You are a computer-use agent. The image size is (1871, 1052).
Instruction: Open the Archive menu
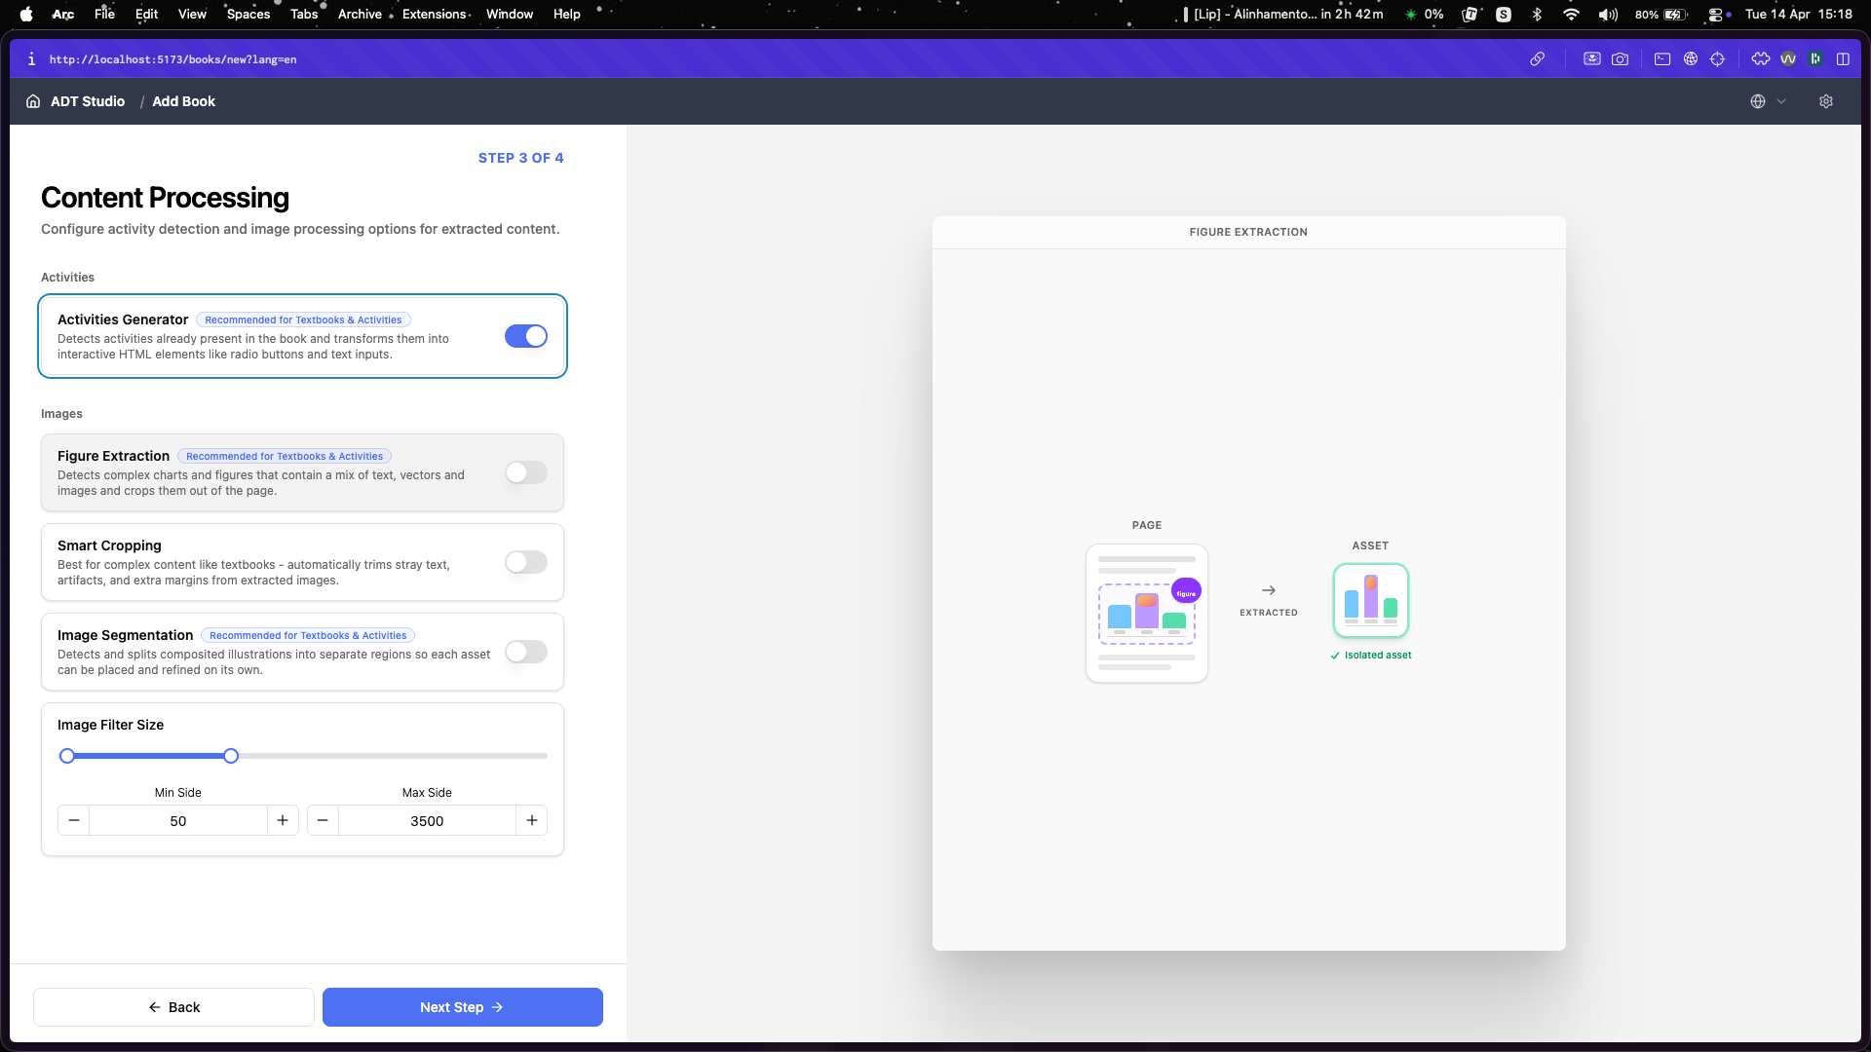(x=360, y=14)
